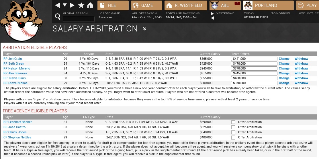Withdraw the offer to Travis Sims

coord(301,78)
